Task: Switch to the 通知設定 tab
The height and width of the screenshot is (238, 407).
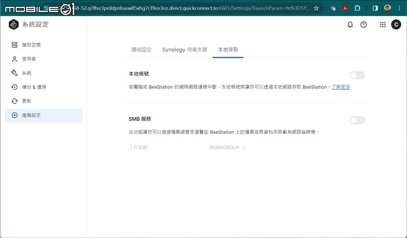Action: coord(141,49)
